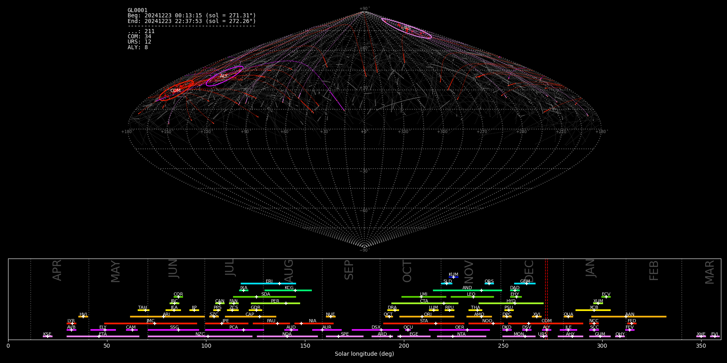Click the AUG month label in the timeline
727x363 pixels.
(289, 271)
